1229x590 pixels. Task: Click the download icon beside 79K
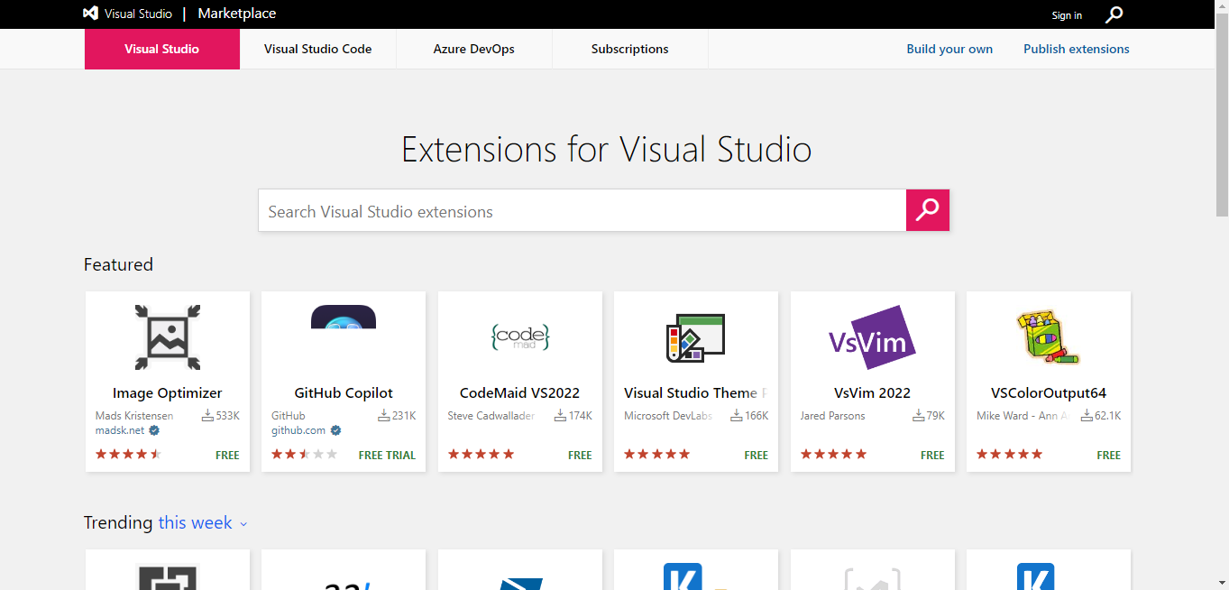point(919,416)
